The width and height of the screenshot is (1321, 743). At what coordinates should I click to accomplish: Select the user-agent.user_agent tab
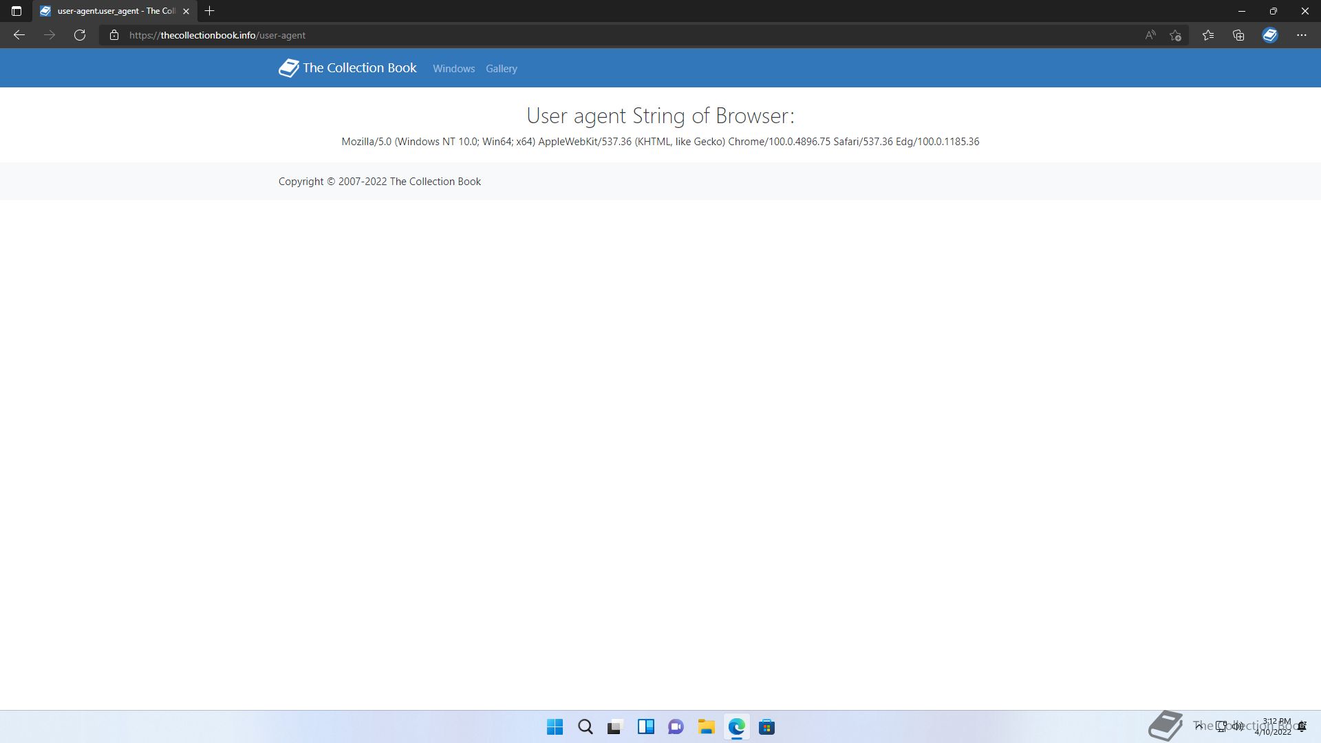click(115, 11)
